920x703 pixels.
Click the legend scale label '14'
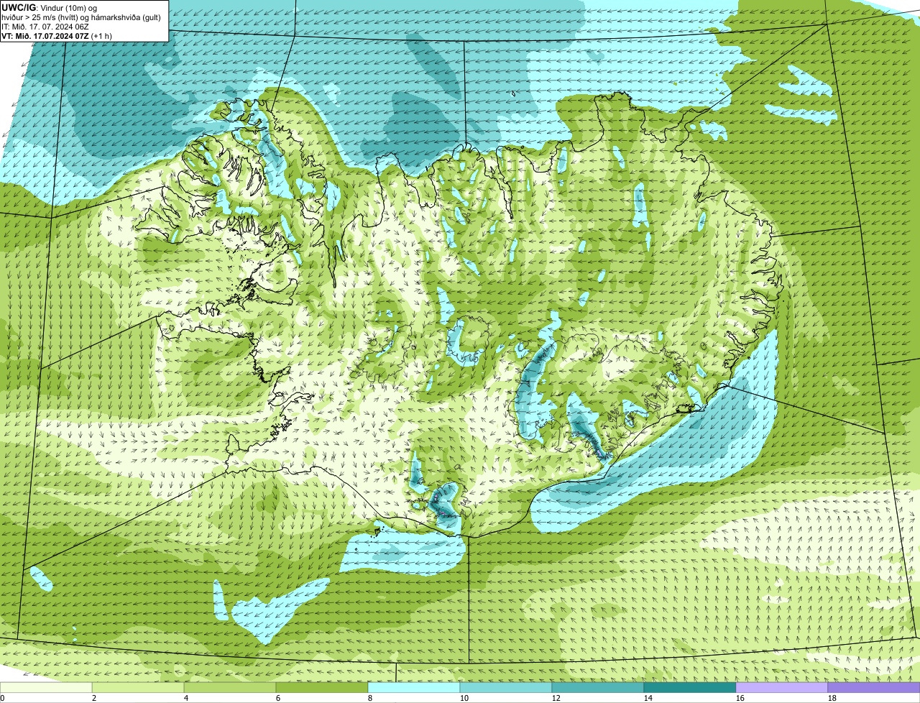click(x=648, y=698)
